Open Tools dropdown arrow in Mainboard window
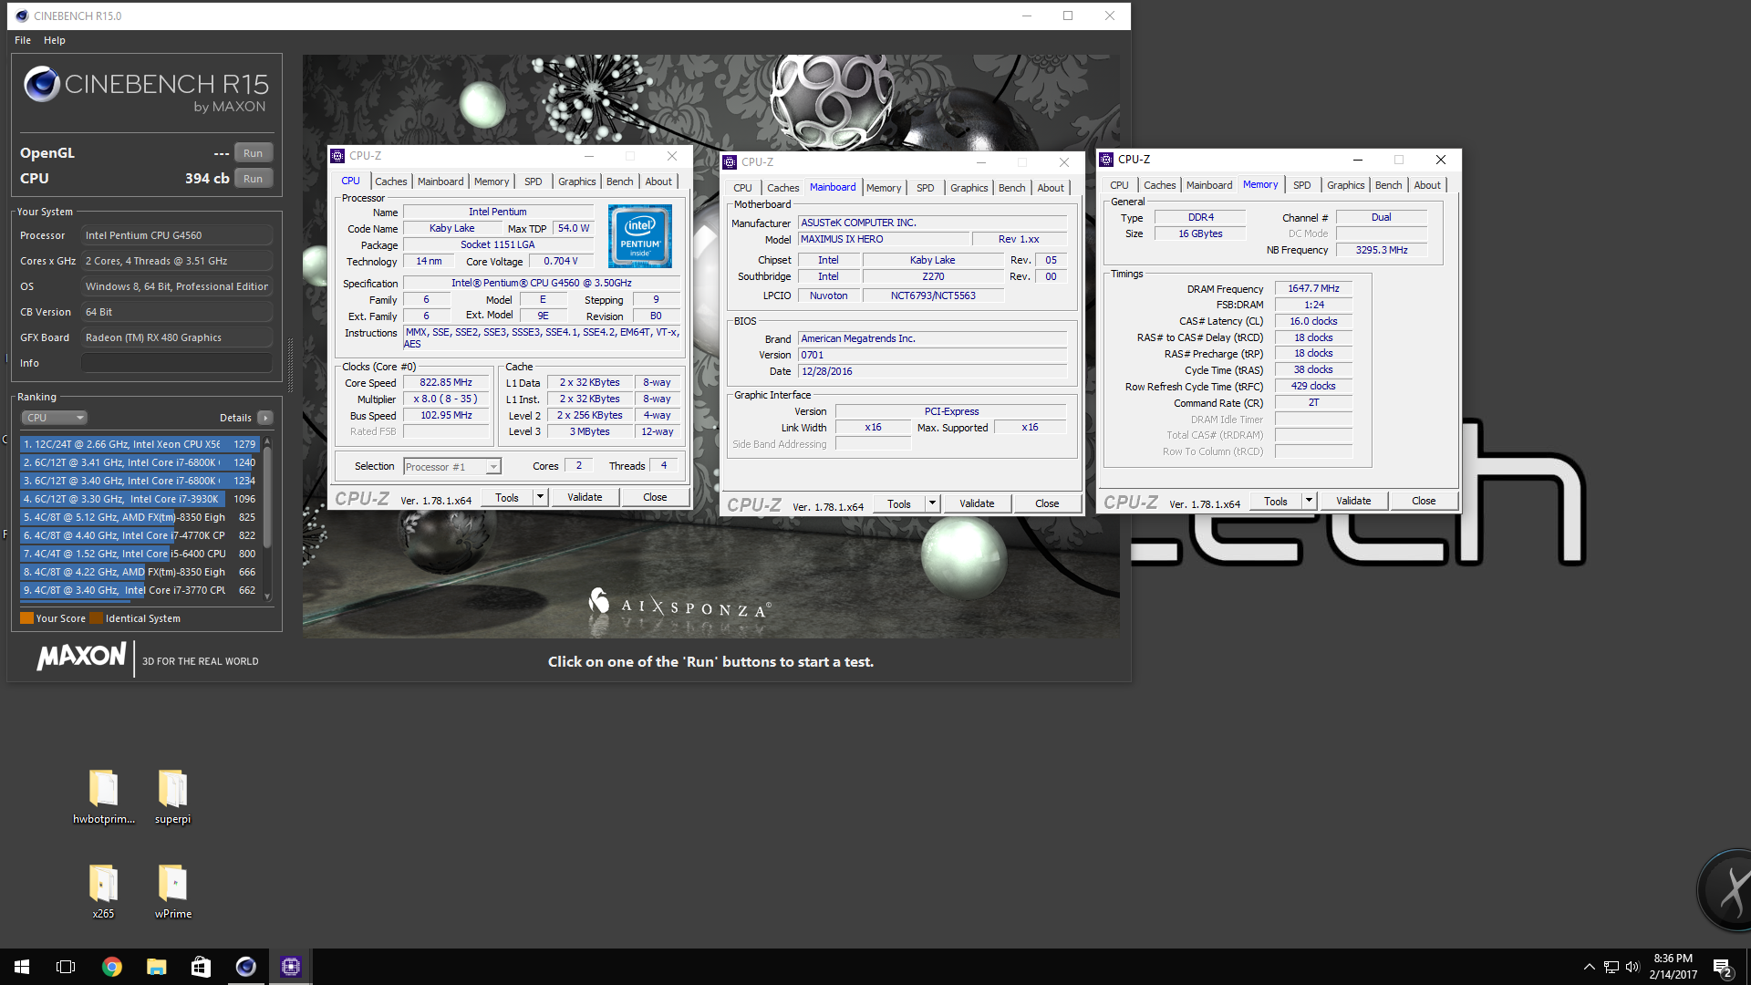This screenshot has width=1751, height=985. (x=932, y=503)
